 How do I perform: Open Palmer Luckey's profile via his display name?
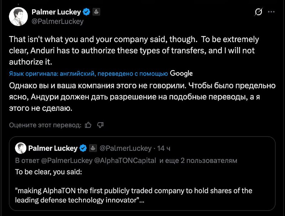(x=57, y=12)
